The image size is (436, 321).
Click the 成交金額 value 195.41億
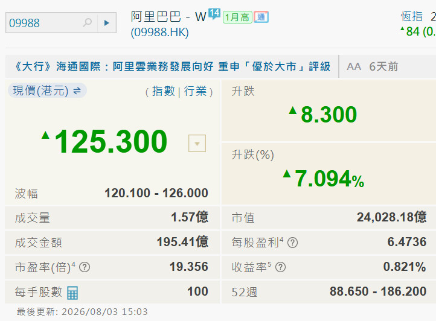(x=182, y=242)
